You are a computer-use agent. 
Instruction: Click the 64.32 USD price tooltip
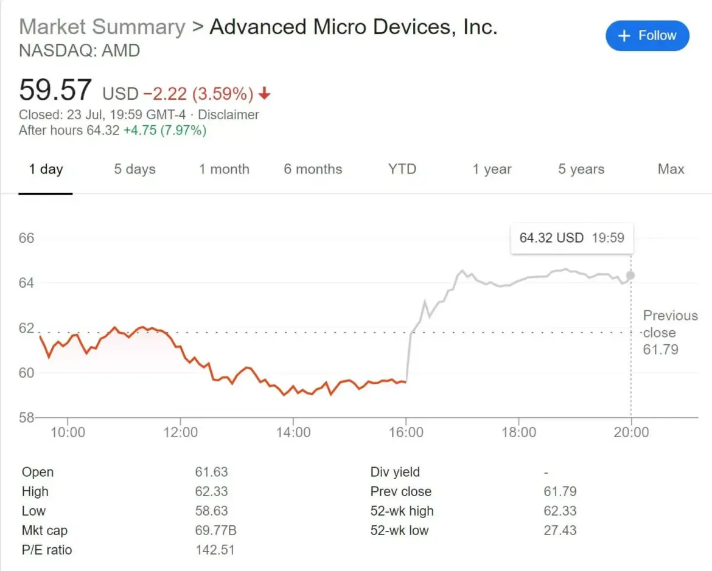point(571,238)
